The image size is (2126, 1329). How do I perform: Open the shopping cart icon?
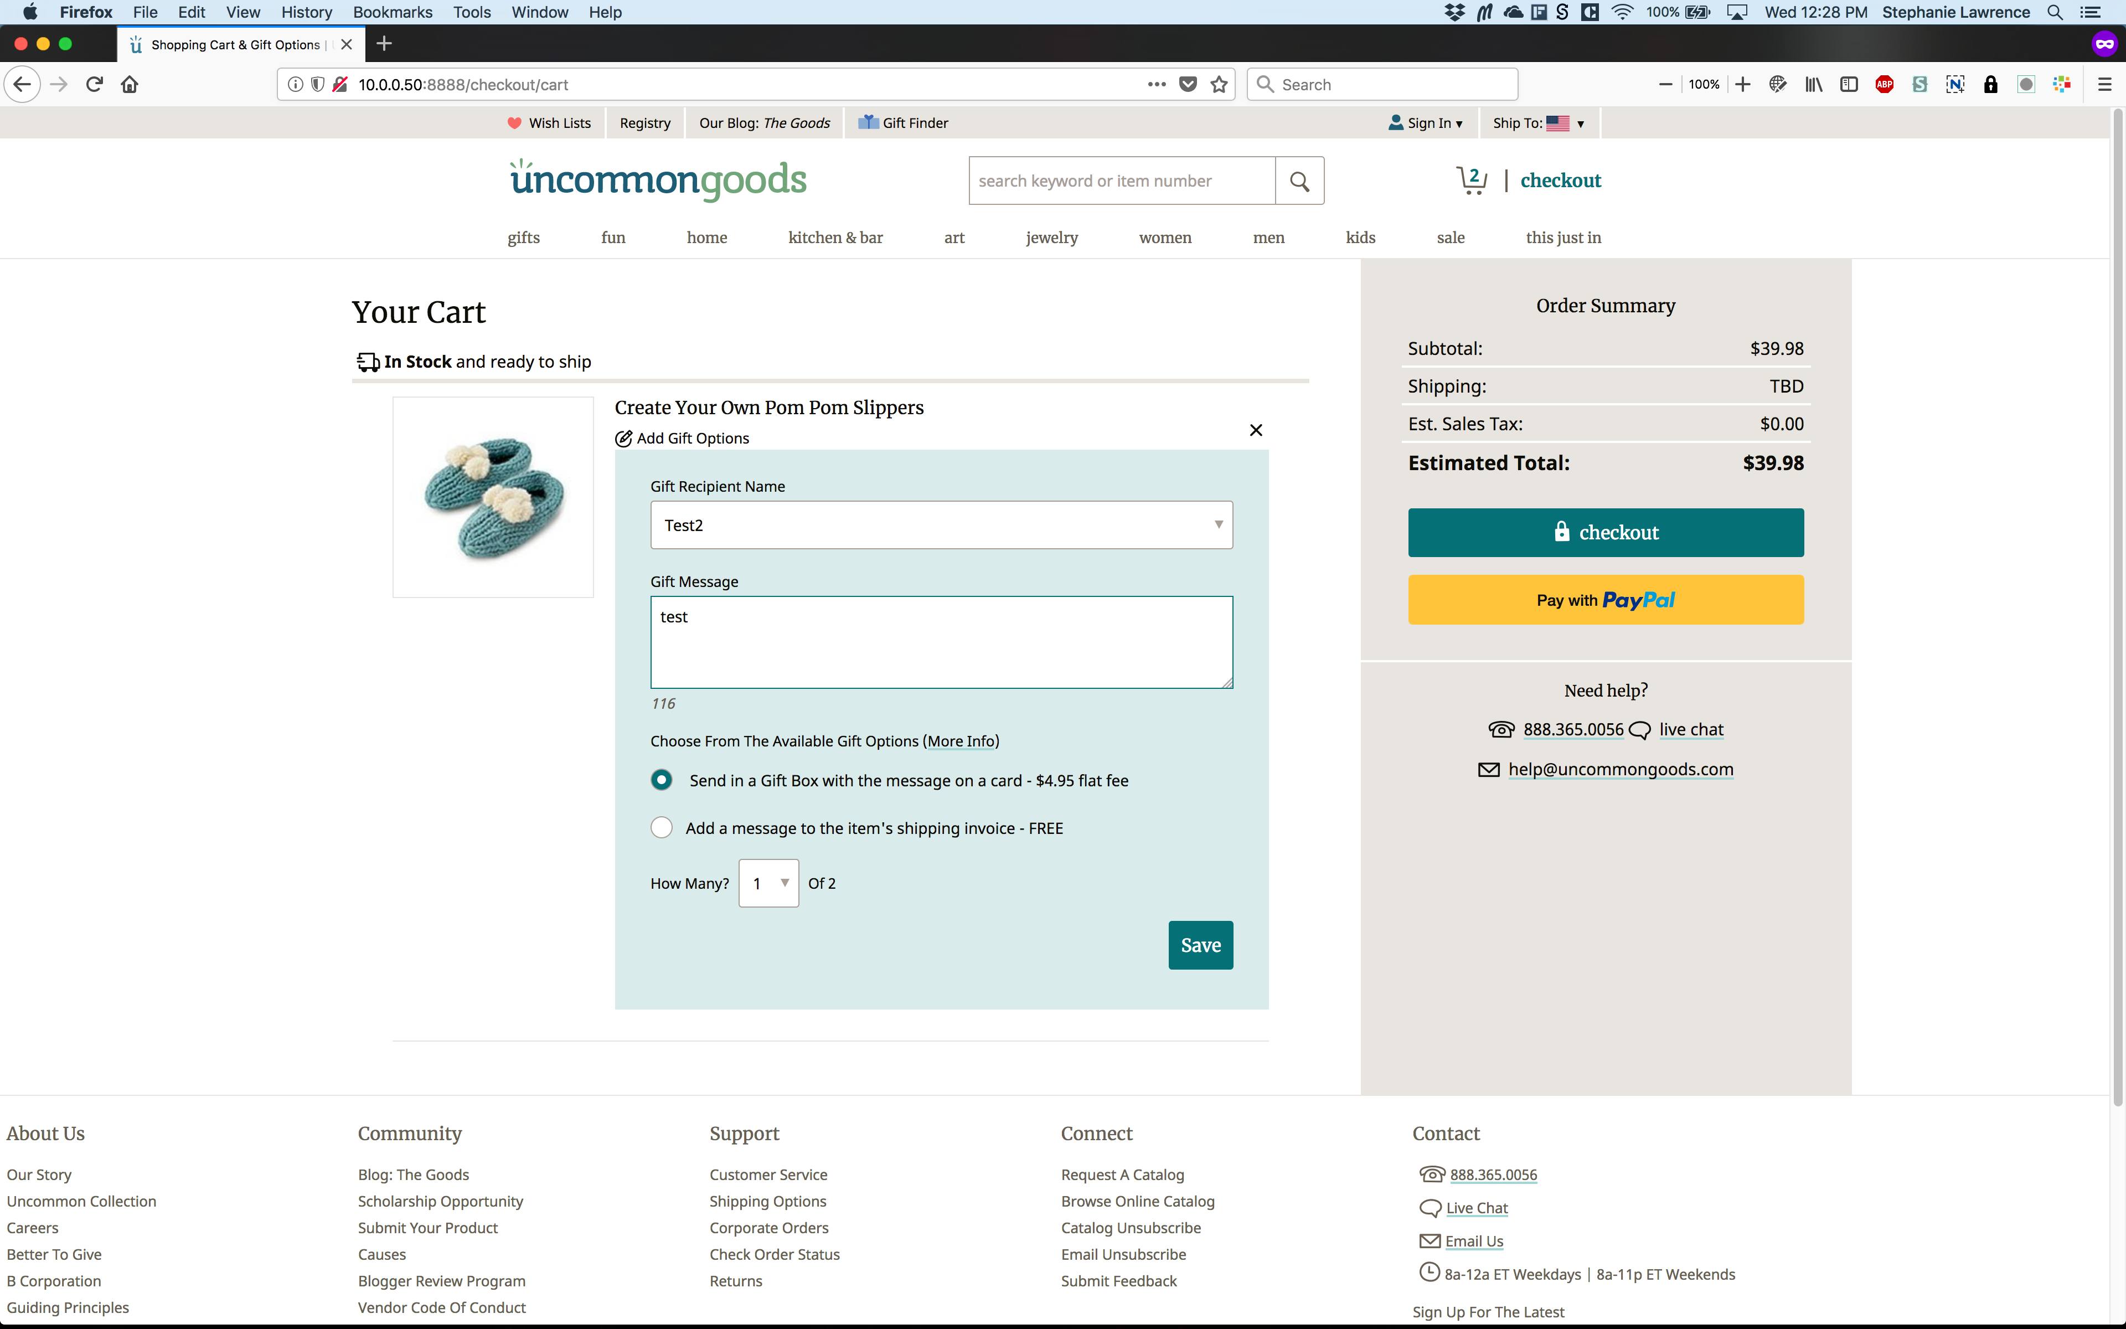pyautogui.click(x=1472, y=180)
